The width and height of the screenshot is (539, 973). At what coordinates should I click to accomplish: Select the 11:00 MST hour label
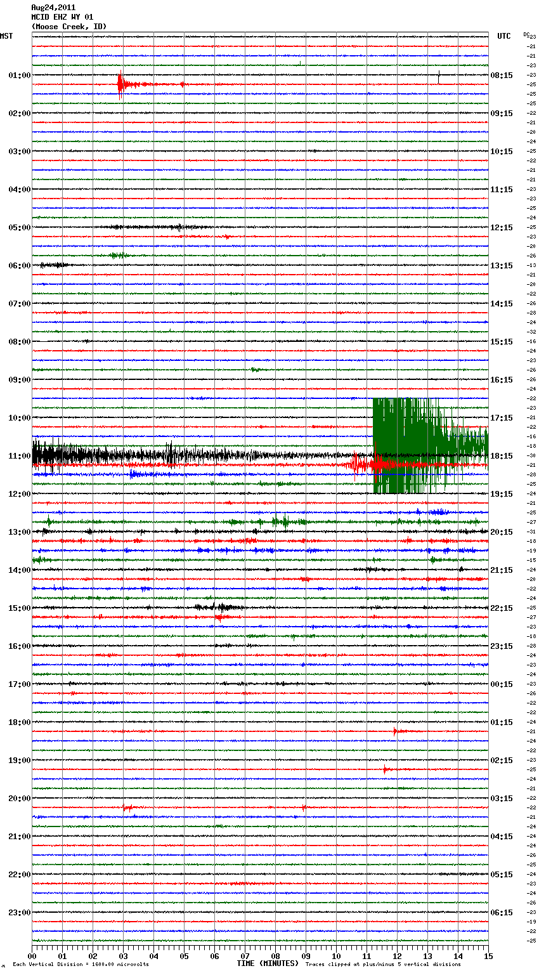pos(19,456)
